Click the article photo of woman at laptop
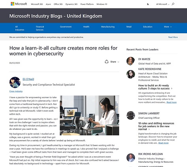 pyautogui.click(x=90, y=116)
